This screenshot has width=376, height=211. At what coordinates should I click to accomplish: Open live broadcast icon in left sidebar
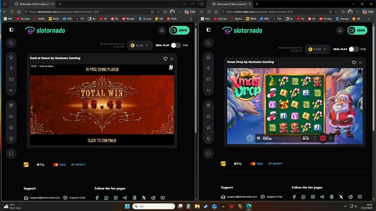11,90
